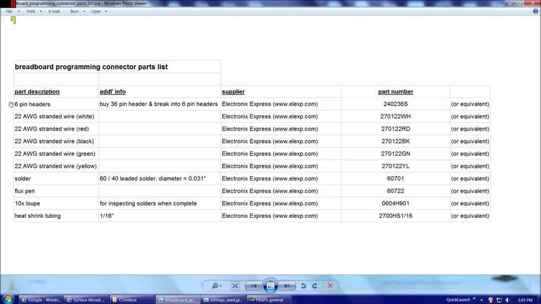Rotate the image counterclockwise

303,286
